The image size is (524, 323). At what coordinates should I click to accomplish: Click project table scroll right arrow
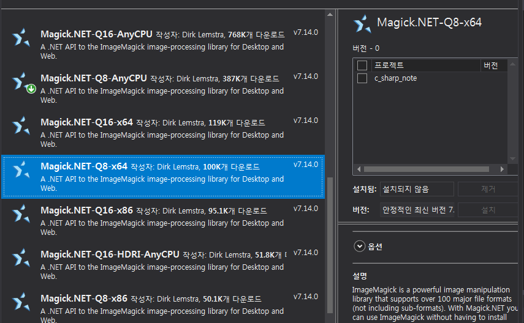(x=502, y=169)
